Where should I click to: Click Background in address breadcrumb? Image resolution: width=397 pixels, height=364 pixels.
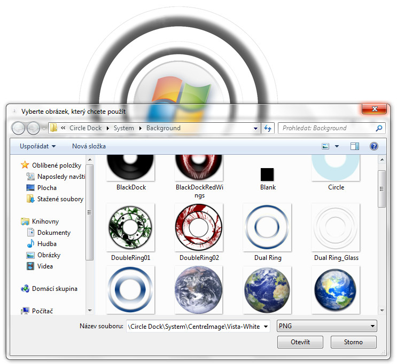(x=164, y=128)
